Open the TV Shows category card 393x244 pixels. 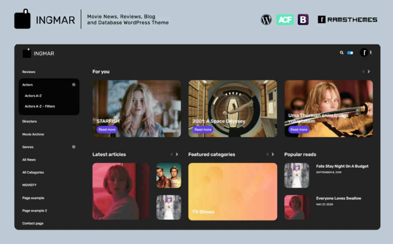click(233, 192)
